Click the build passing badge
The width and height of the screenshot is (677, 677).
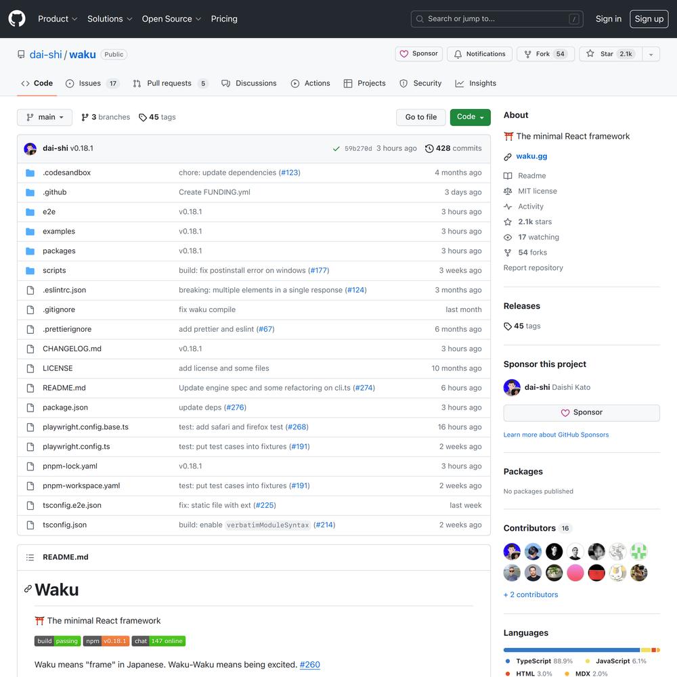point(58,641)
